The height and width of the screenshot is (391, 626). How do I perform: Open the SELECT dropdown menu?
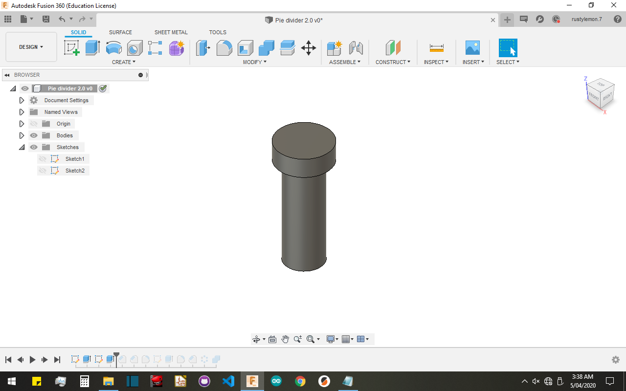[x=508, y=62]
